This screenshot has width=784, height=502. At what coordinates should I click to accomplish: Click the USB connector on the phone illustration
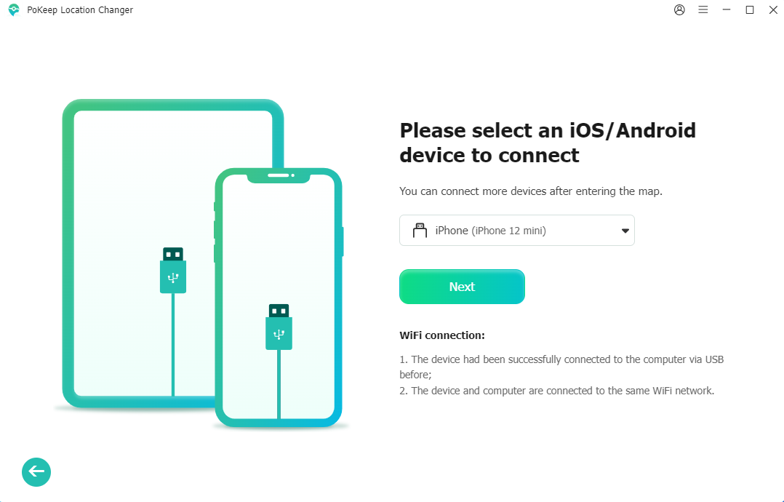coord(279,327)
